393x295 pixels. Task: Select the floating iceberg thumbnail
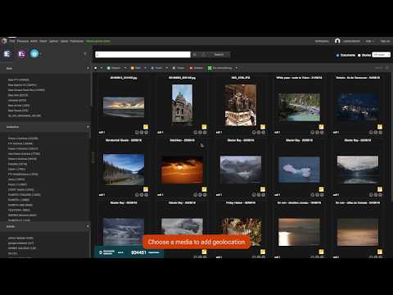pos(299,170)
